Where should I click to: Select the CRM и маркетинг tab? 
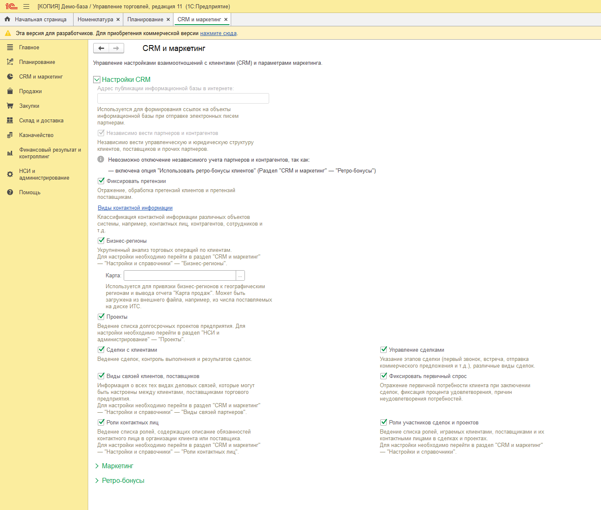[199, 20]
